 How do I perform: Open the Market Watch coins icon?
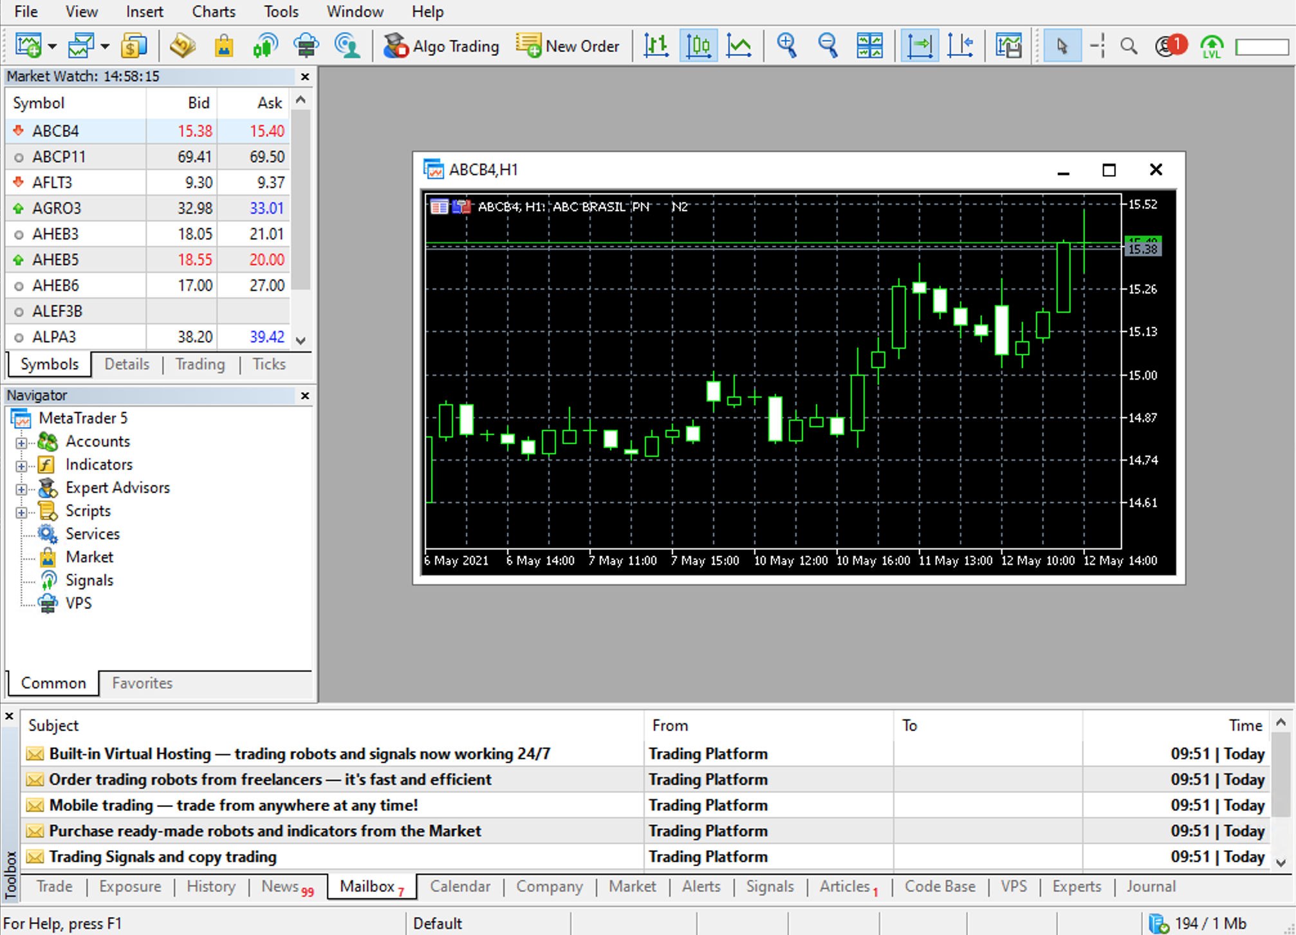coord(134,46)
